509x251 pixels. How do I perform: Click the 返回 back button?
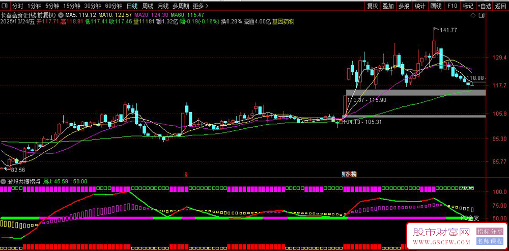(x=501, y=6)
